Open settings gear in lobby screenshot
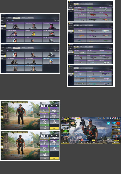Viewport: 121px width, 174px height. 117,118
